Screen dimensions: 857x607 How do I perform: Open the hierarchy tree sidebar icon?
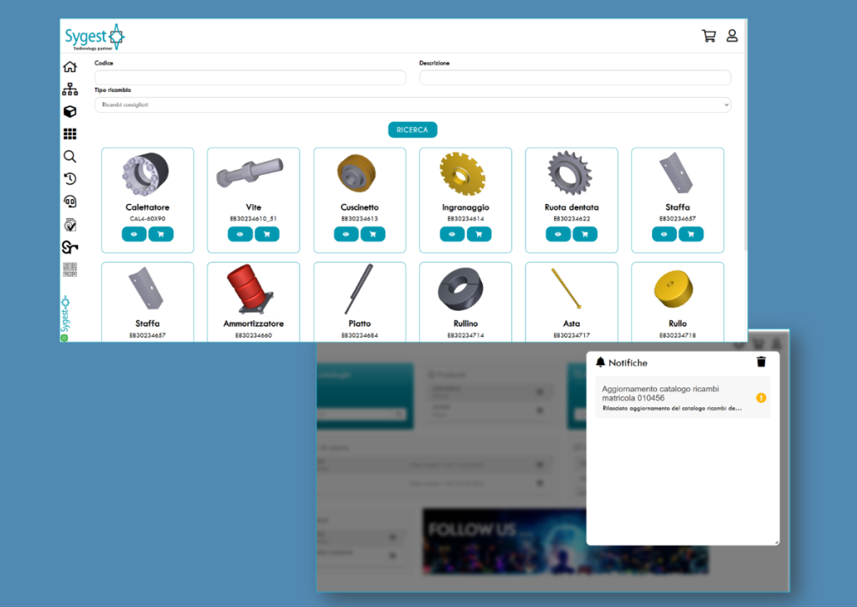click(x=70, y=89)
